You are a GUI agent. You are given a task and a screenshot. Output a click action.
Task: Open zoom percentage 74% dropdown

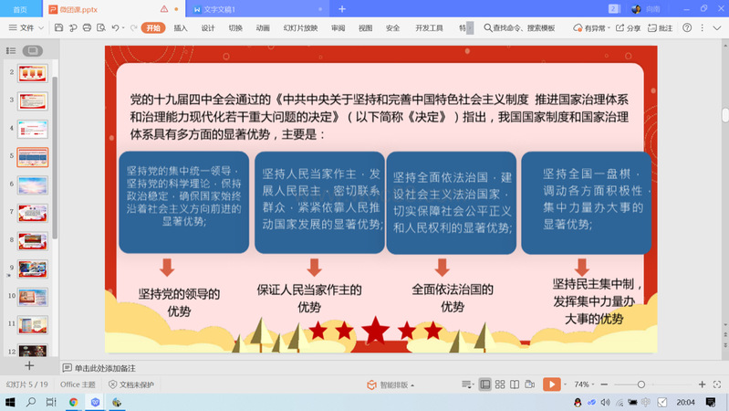pyautogui.click(x=586, y=385)
